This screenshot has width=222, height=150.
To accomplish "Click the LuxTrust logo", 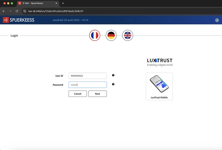I will (x=160, y=60).
